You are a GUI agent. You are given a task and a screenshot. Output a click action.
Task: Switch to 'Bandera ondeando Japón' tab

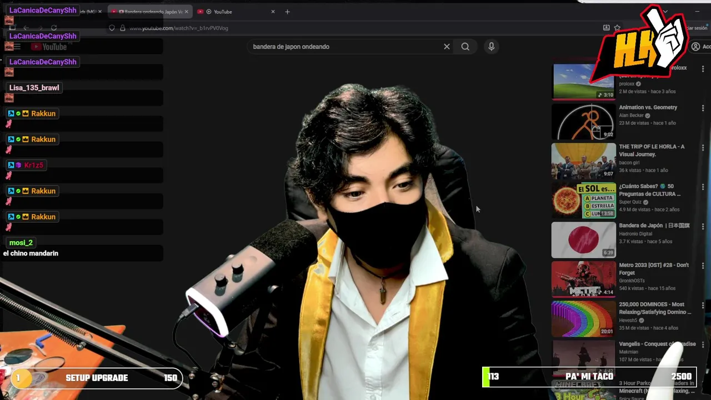coord(150,12)
